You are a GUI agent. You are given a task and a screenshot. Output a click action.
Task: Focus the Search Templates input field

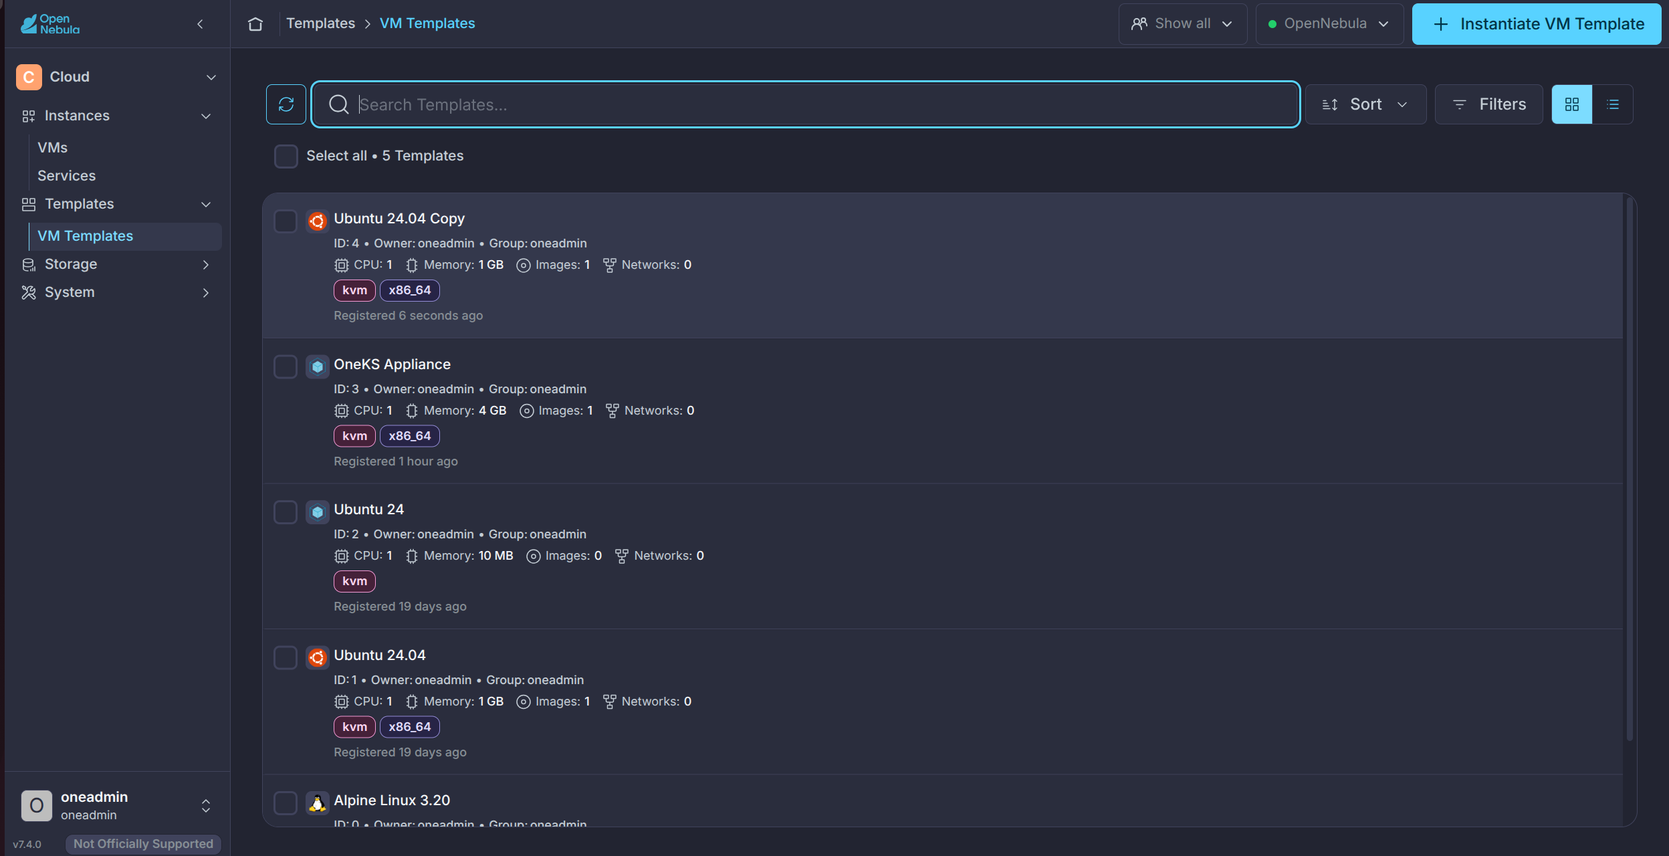[x=806, y=104]
